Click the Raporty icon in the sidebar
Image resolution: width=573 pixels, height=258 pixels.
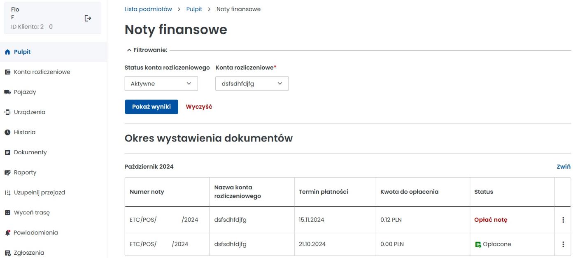point(7,173)
